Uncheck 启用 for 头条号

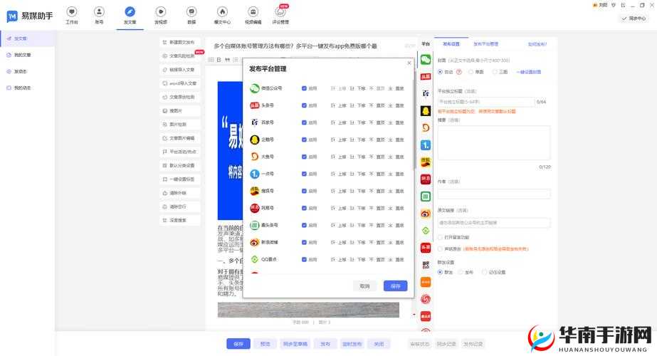(x=304, y=105)
